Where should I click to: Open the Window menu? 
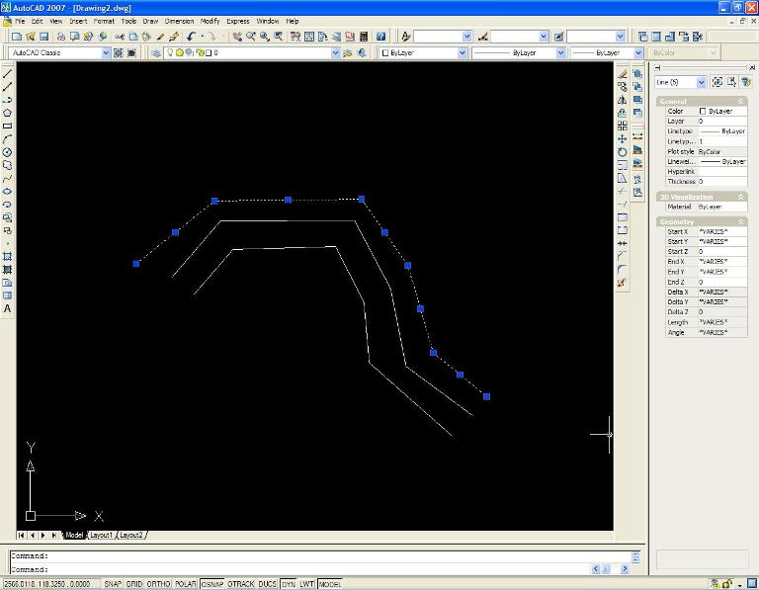[267, 22]
